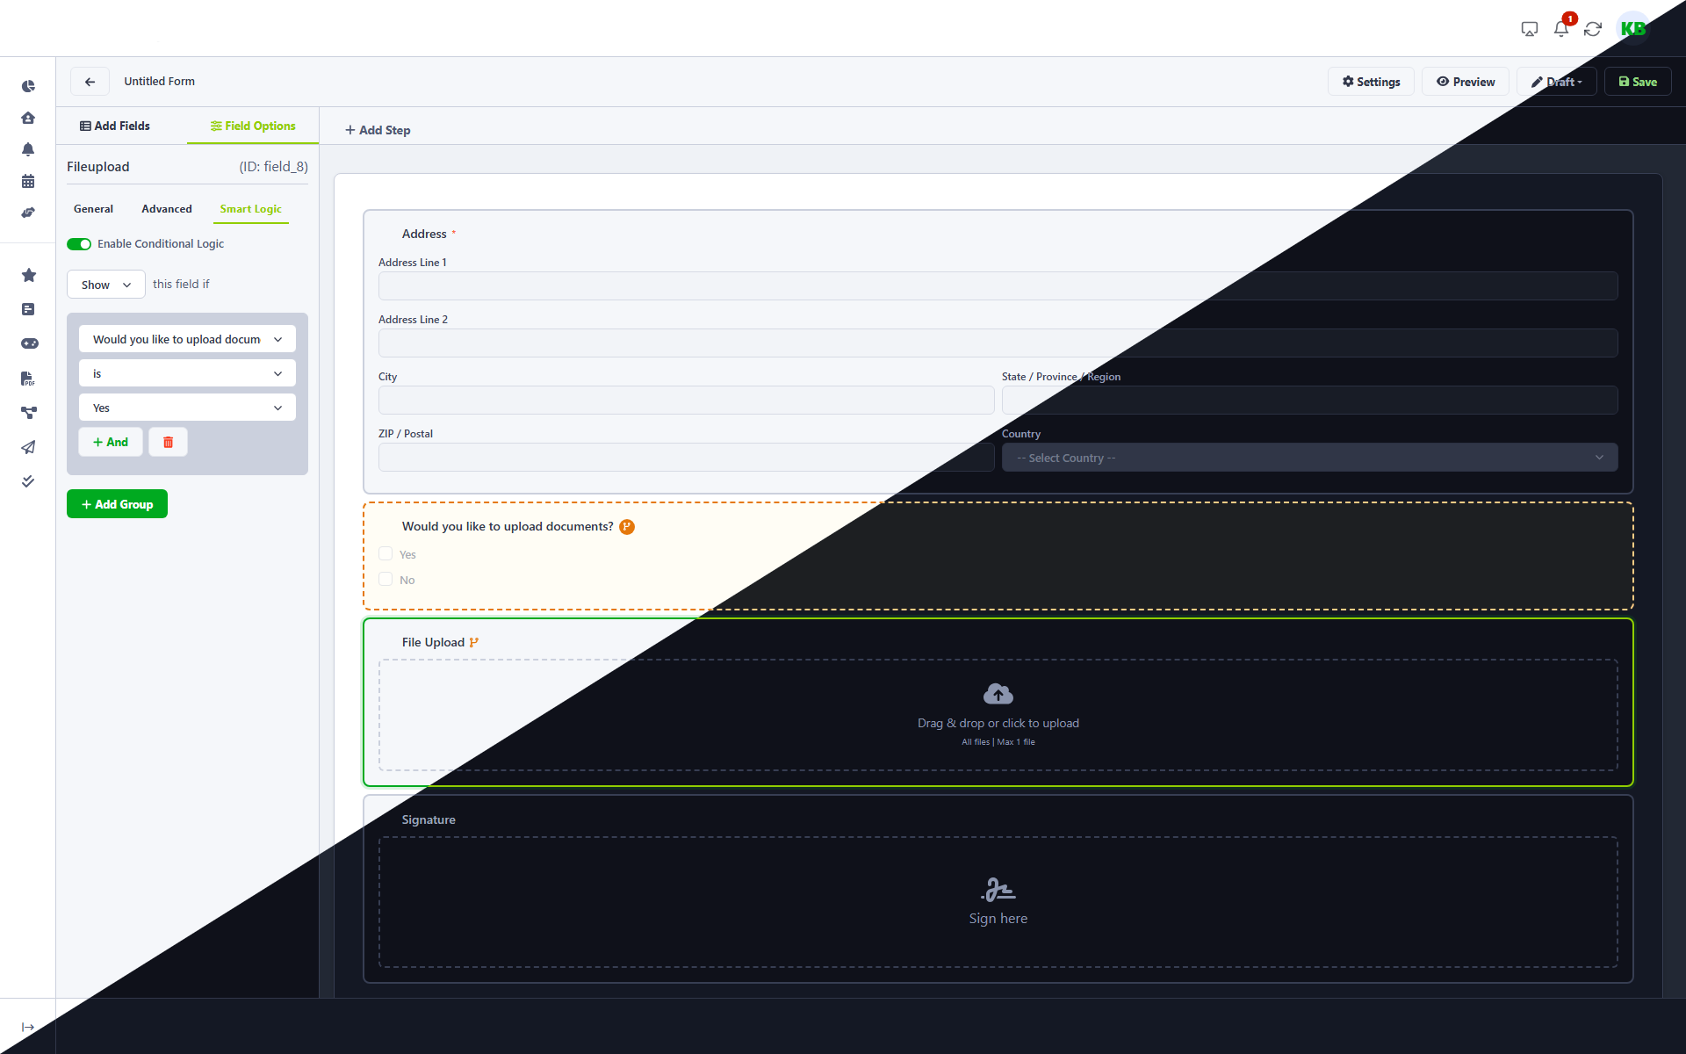Switch to the Add Fields tab
This screenshot has height=1054, width=1686.
tap(114, 126)
